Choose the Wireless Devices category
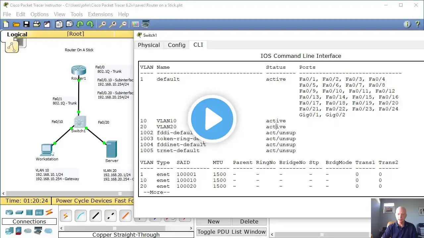 pyautogui.click(x=39, y=213)
